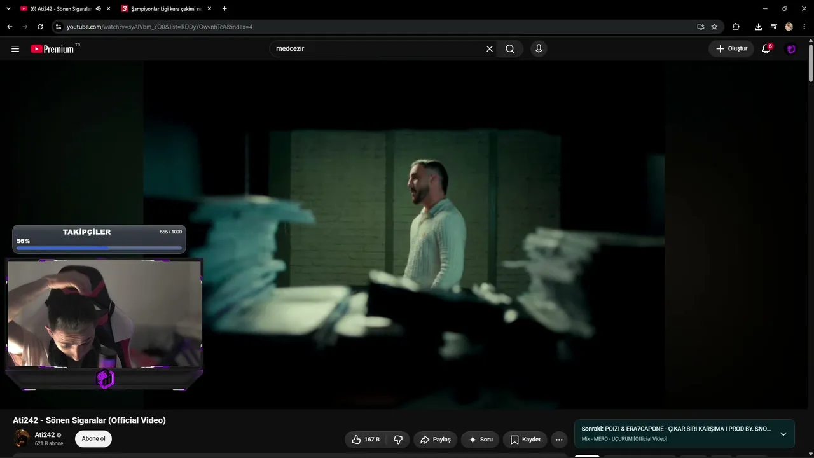Open more actions three-dot menu
The image size is (814, 458).
[x=559, y=440]
